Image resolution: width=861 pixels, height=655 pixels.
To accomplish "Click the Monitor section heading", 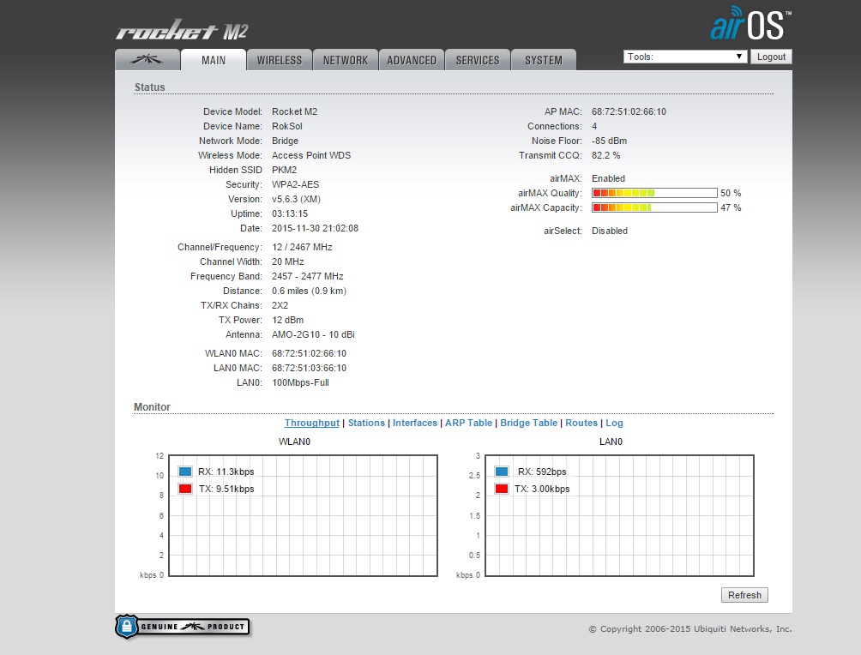I will tap(152, 407).
